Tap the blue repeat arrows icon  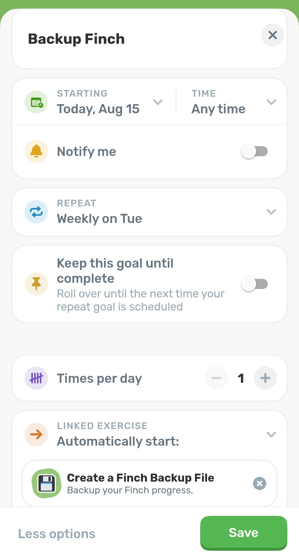pos(36,212)
